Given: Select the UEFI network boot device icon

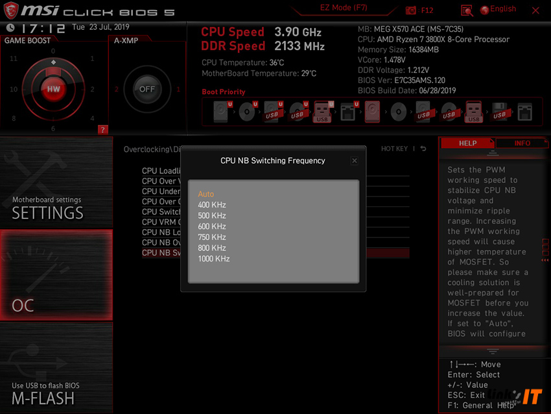Looking at the screenshot, I should pyautogui.click(x=349, y=112).
